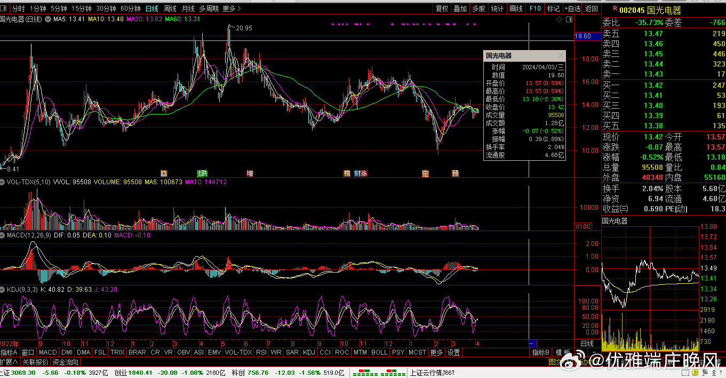Switch to 月线 monthly chart
726x378 pixels.
(x=188, y=9)
